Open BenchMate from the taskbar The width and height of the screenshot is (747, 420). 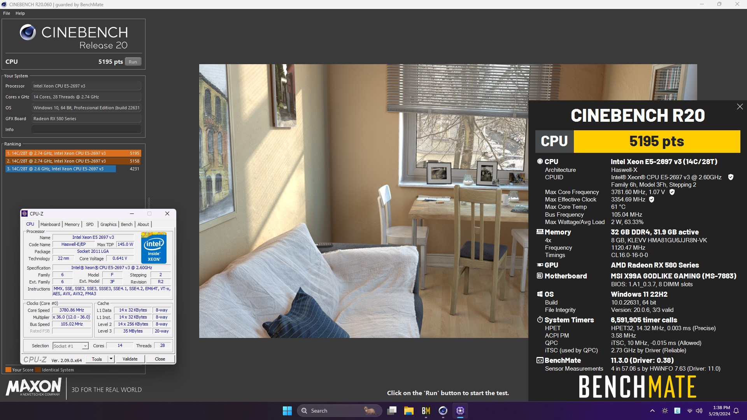click(426, 411)
